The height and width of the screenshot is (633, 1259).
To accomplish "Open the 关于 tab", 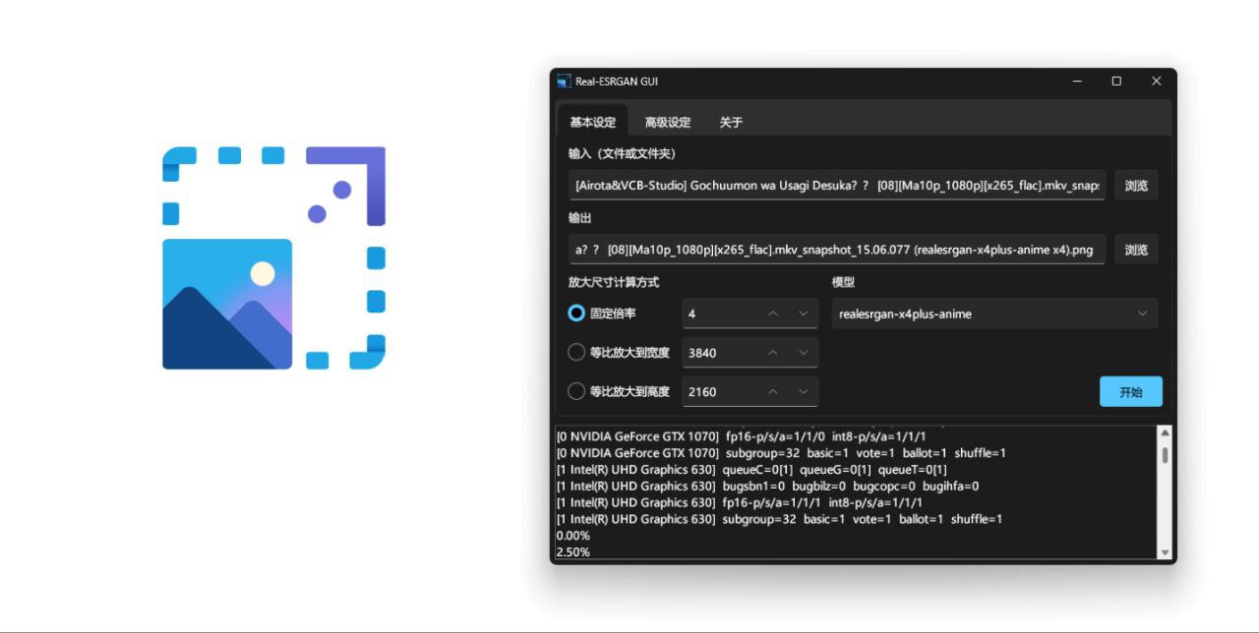I will pos(731,123).
